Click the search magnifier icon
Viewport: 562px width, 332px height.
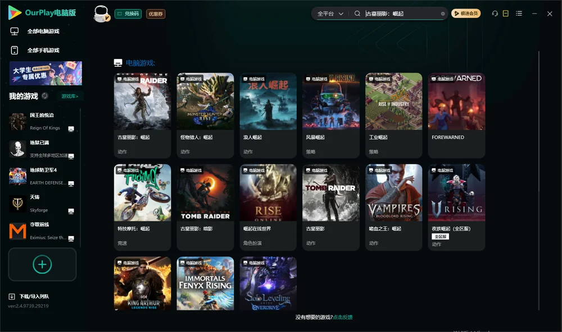point(357,13)
